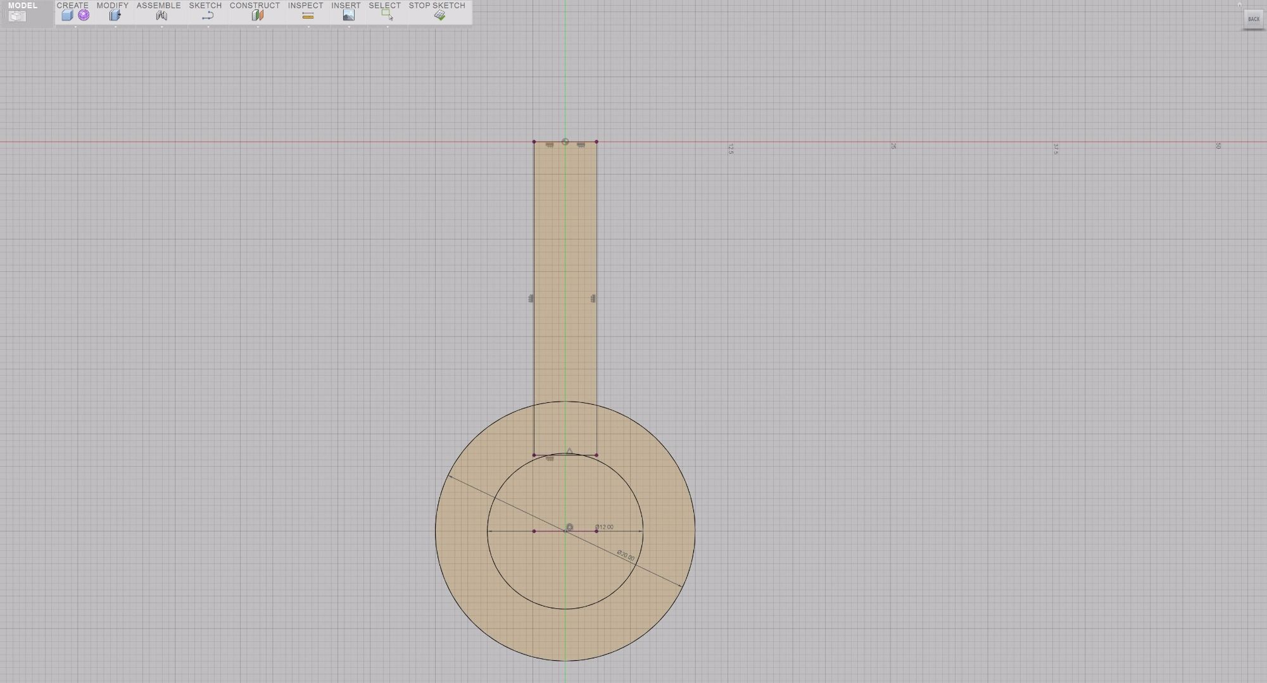The width and height of the screenshot is (1267, 683).
Task: Click the Assemble joint icon
Action: pos(161,15)
